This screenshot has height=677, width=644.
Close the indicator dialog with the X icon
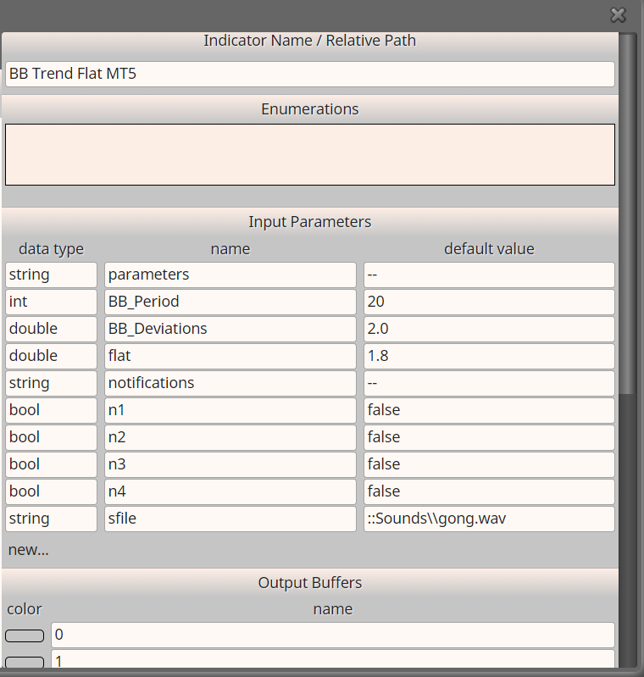tap(618, 15)
